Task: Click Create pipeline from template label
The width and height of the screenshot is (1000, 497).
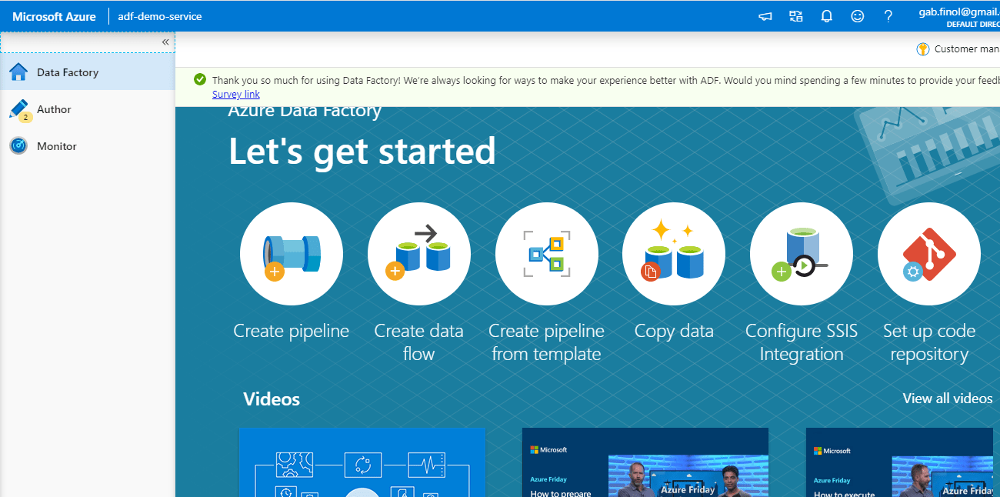Action: click(547, 342)
